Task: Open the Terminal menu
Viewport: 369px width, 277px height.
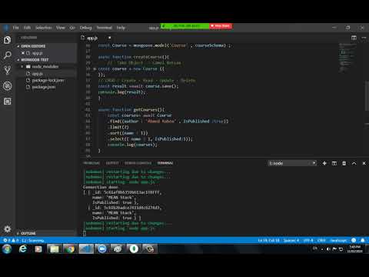Action: tap(105, 28)
